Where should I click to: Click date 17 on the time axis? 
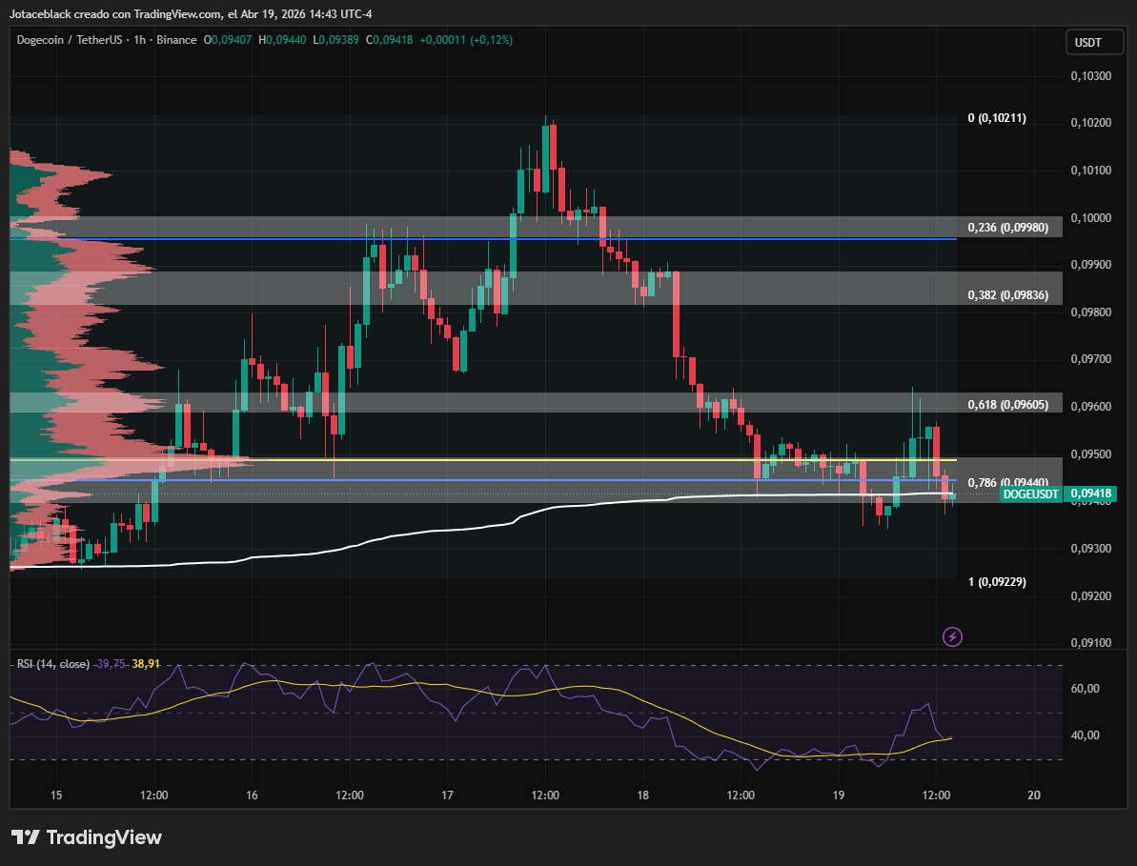click(447, 795)
